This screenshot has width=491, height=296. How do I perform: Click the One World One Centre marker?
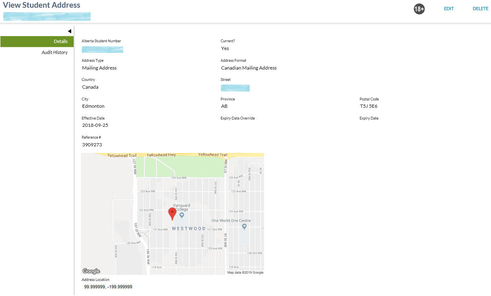point(244,226)
